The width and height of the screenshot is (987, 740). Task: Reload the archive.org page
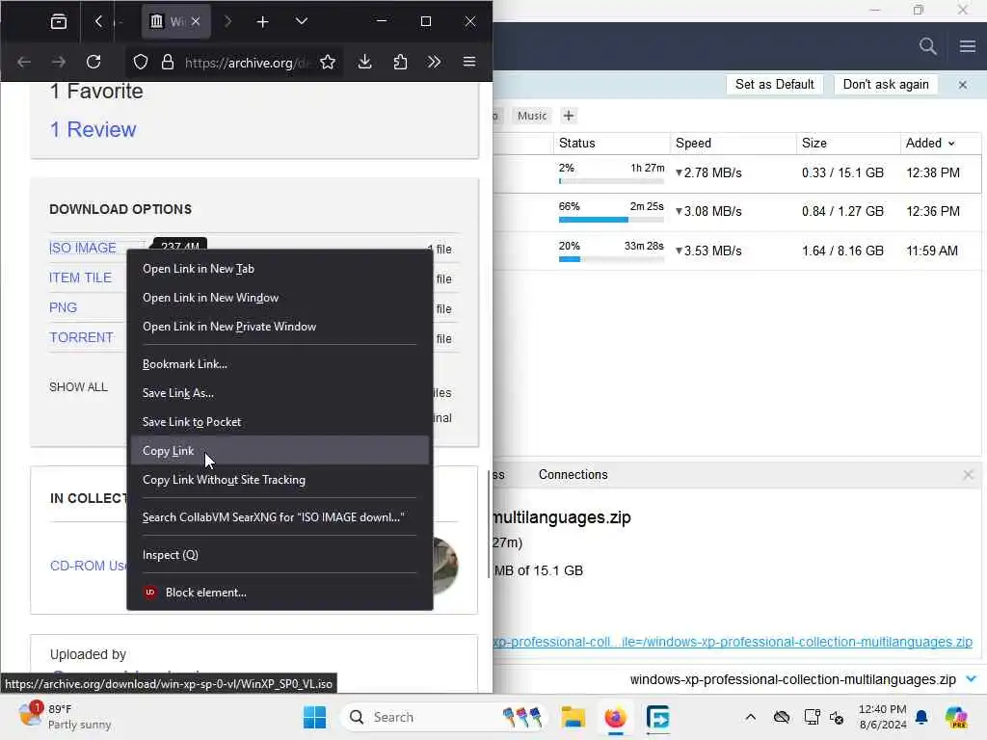tap(93, 62)
